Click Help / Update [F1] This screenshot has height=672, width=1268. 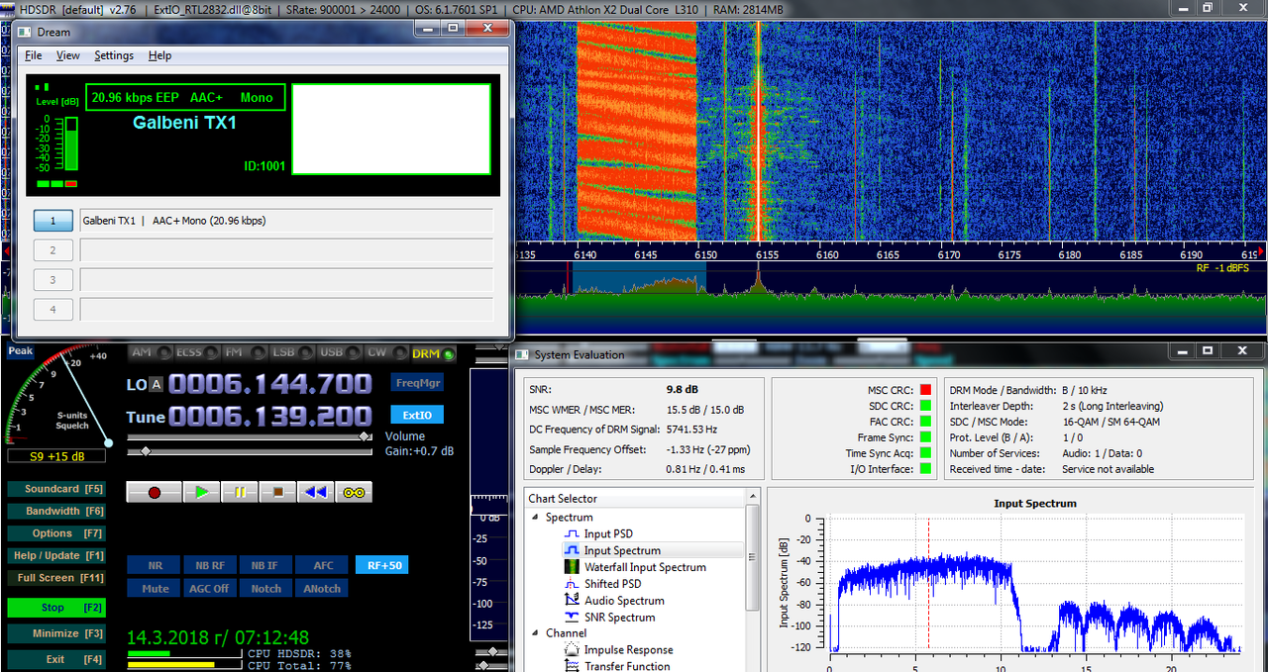(x=55, y=555)
